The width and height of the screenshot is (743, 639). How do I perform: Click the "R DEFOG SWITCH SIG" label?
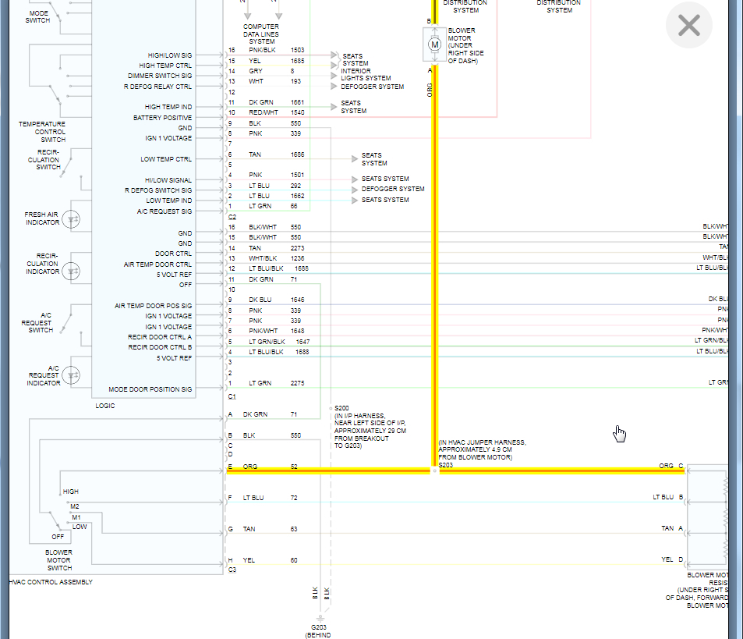[x=158, y=190]
